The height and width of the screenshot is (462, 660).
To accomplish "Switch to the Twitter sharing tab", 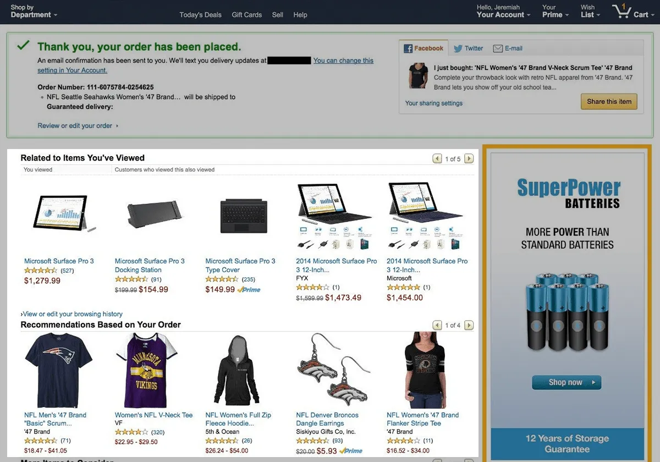I will [468, 48].
